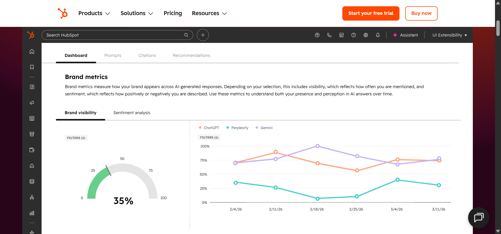Click the Start your free trial button
Screen dimensions: 501x234
pyautogui.click(x=371, y=13)
